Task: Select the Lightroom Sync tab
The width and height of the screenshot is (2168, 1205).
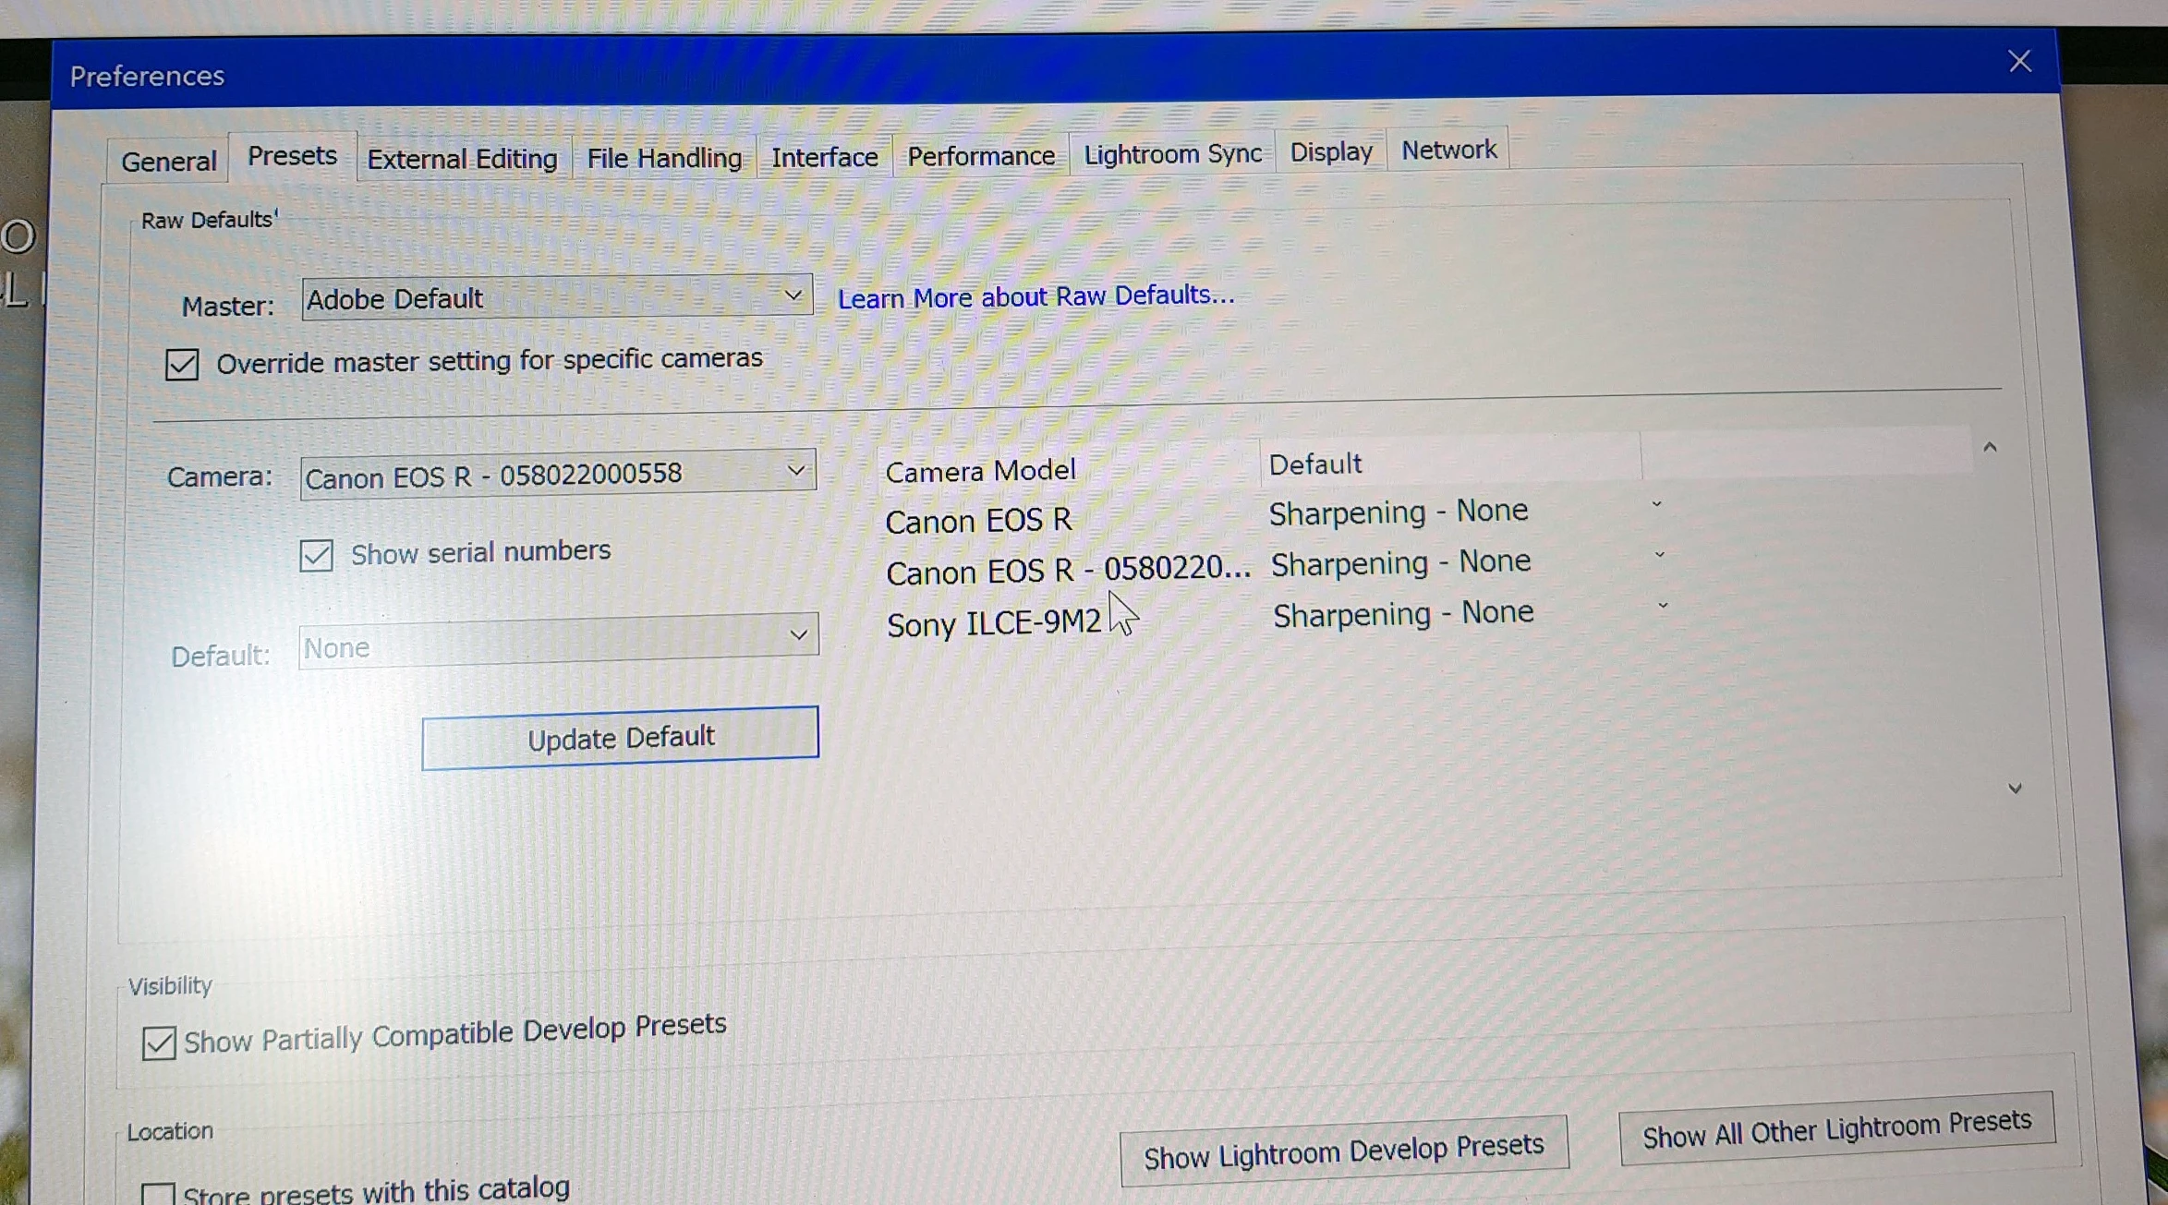Action: coord(1172,153)
